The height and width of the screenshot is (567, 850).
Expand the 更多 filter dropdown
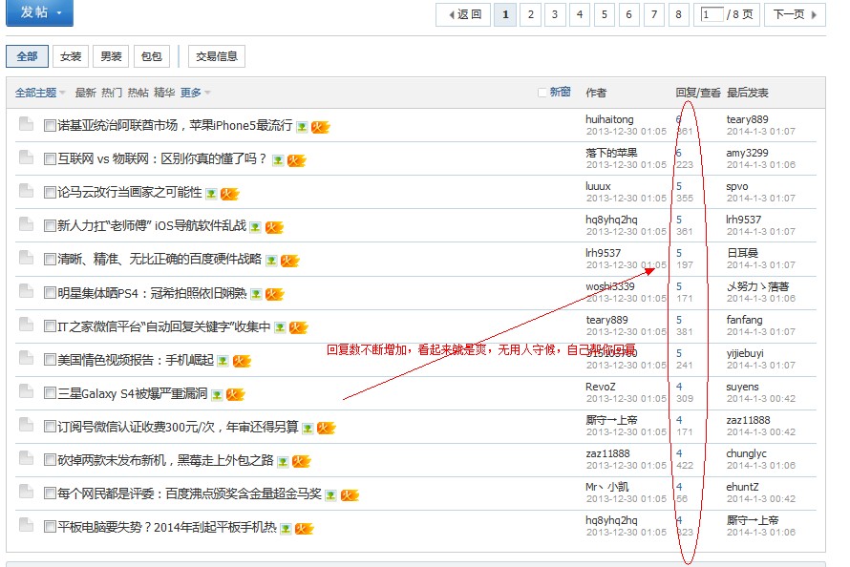pos(195,93)
